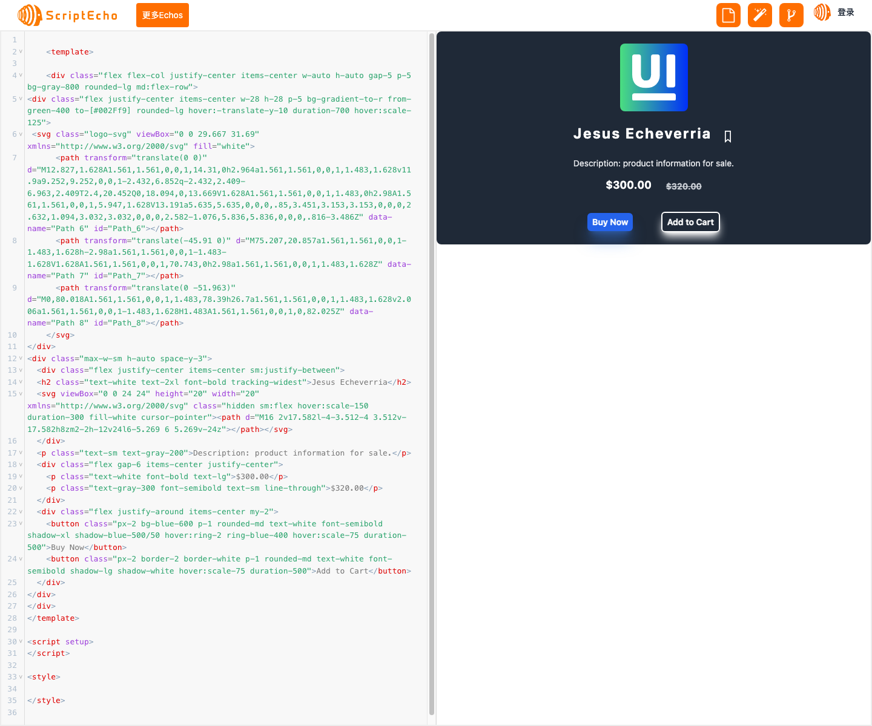Click the ScriptEcho logo
The height and width of the screenshot is (726, 872).
coord(68,15)
